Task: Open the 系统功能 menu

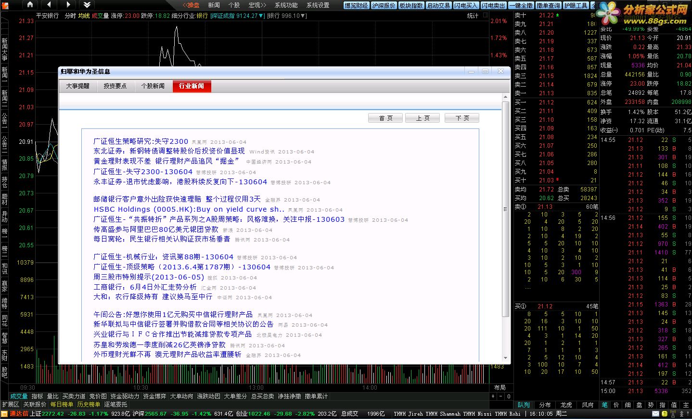Action: point(286,5)
